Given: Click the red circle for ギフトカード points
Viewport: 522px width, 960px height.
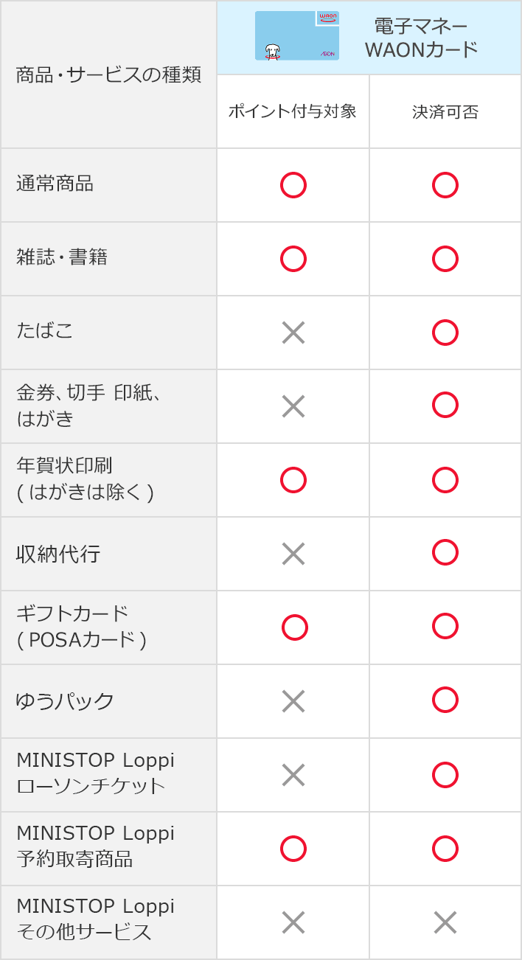Looking at the screenshot, I should click(295, 627).
